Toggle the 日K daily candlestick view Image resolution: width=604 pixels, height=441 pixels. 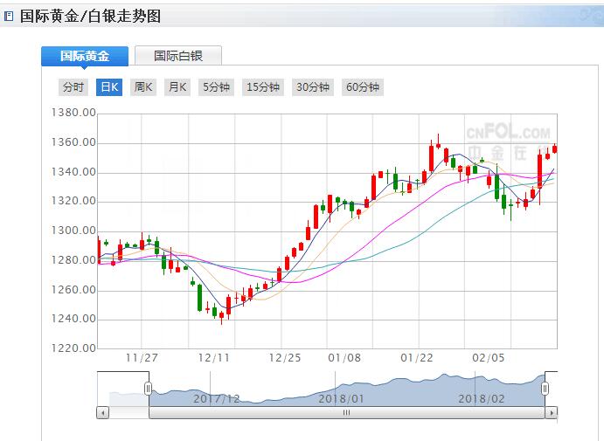(x=109, y=87)
